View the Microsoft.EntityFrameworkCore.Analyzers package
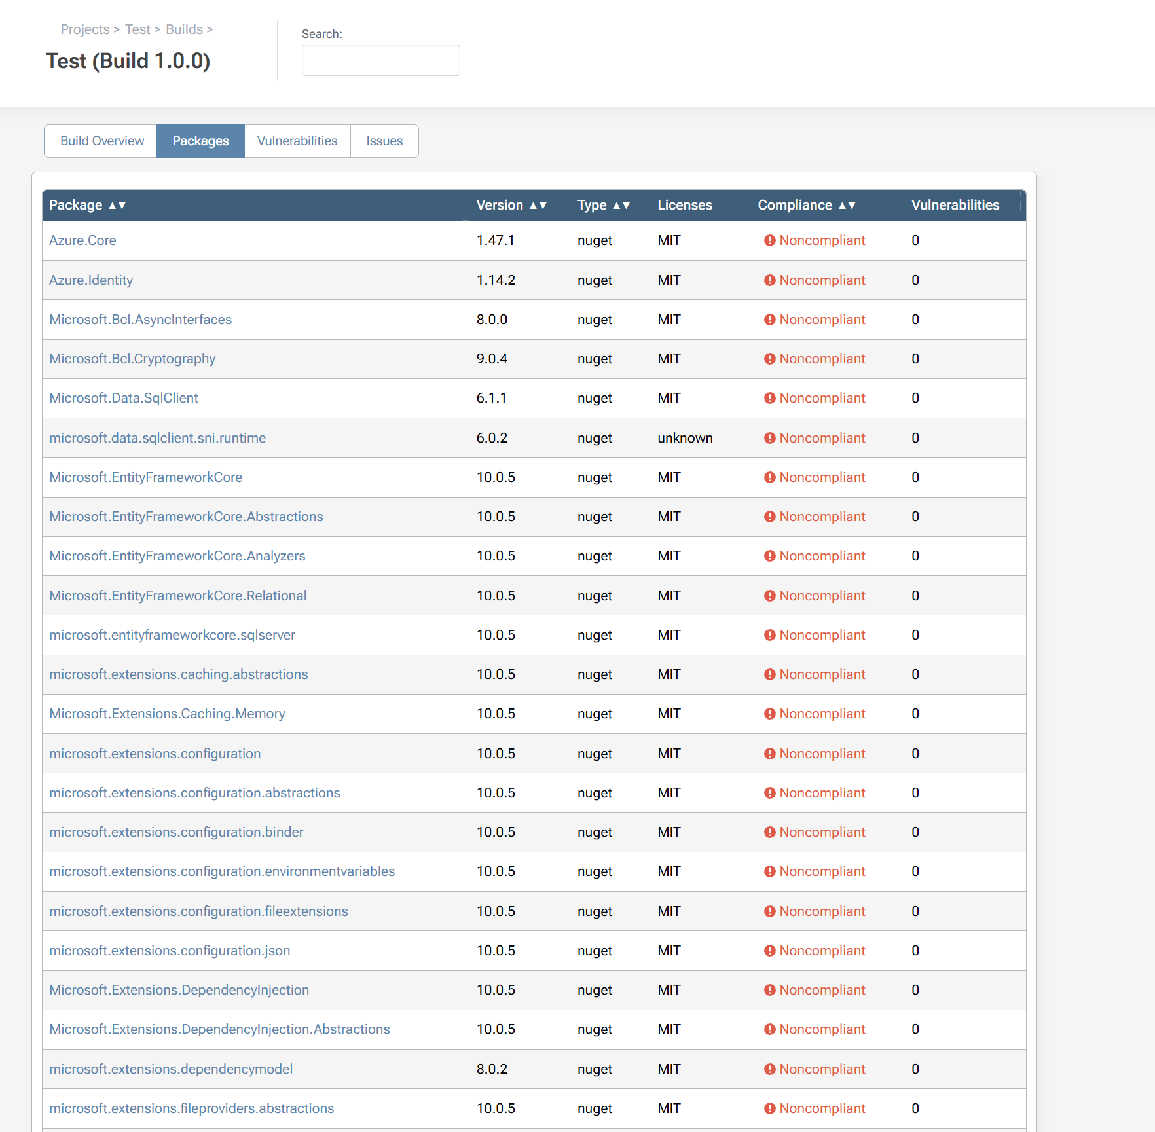 coord(177,556)
